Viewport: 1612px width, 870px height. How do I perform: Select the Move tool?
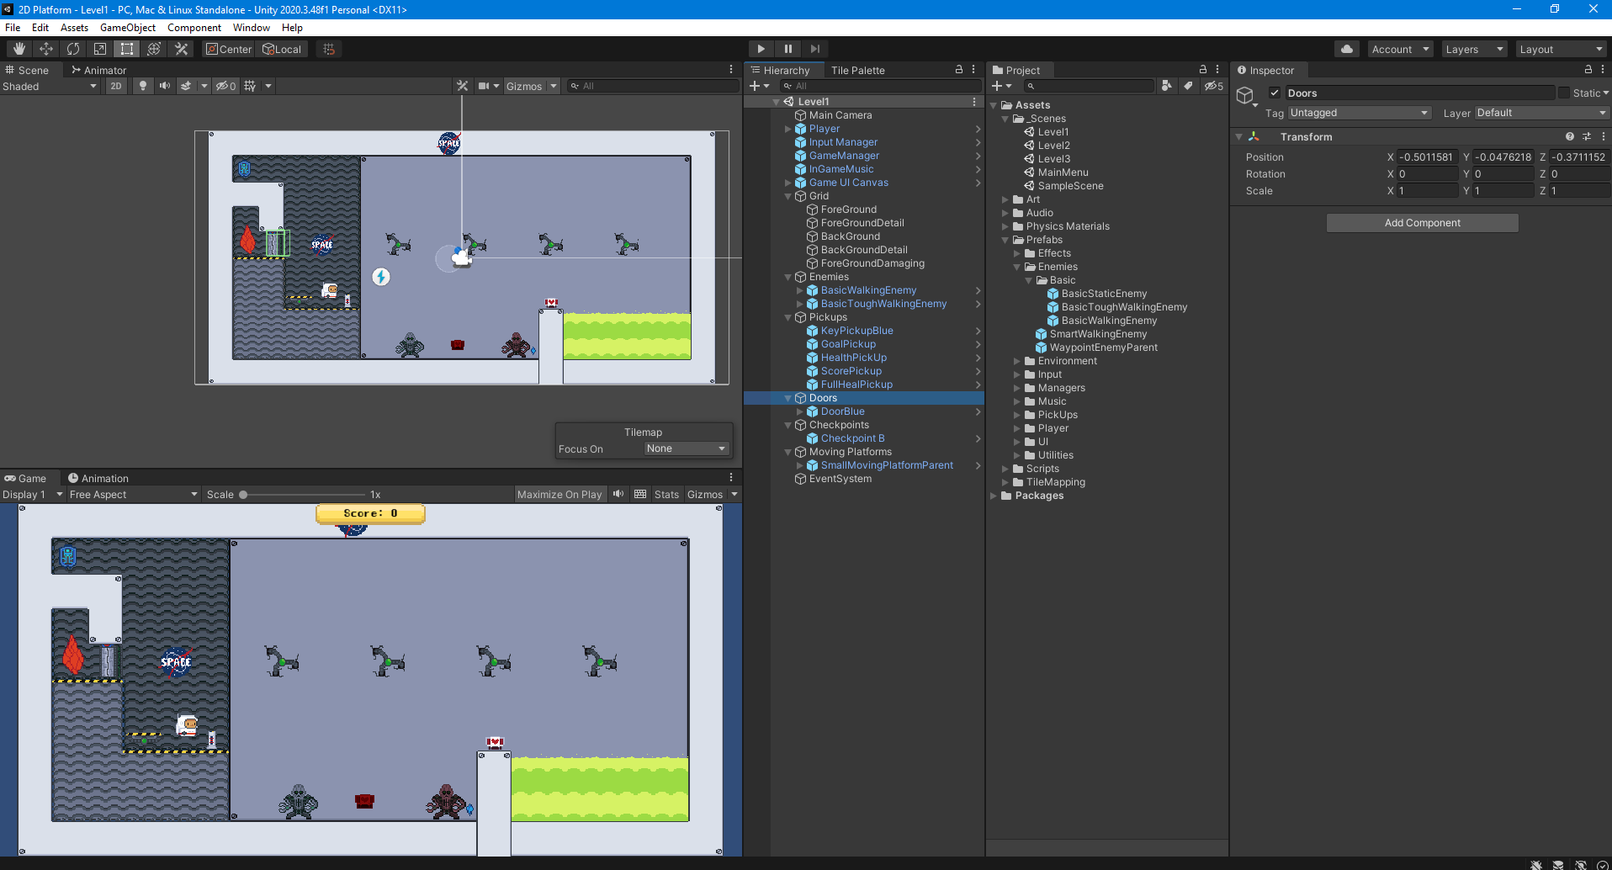coord(46,49)
